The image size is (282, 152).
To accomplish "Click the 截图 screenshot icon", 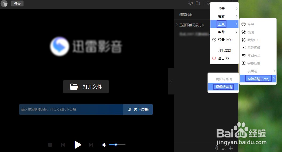I will point(244,32).
